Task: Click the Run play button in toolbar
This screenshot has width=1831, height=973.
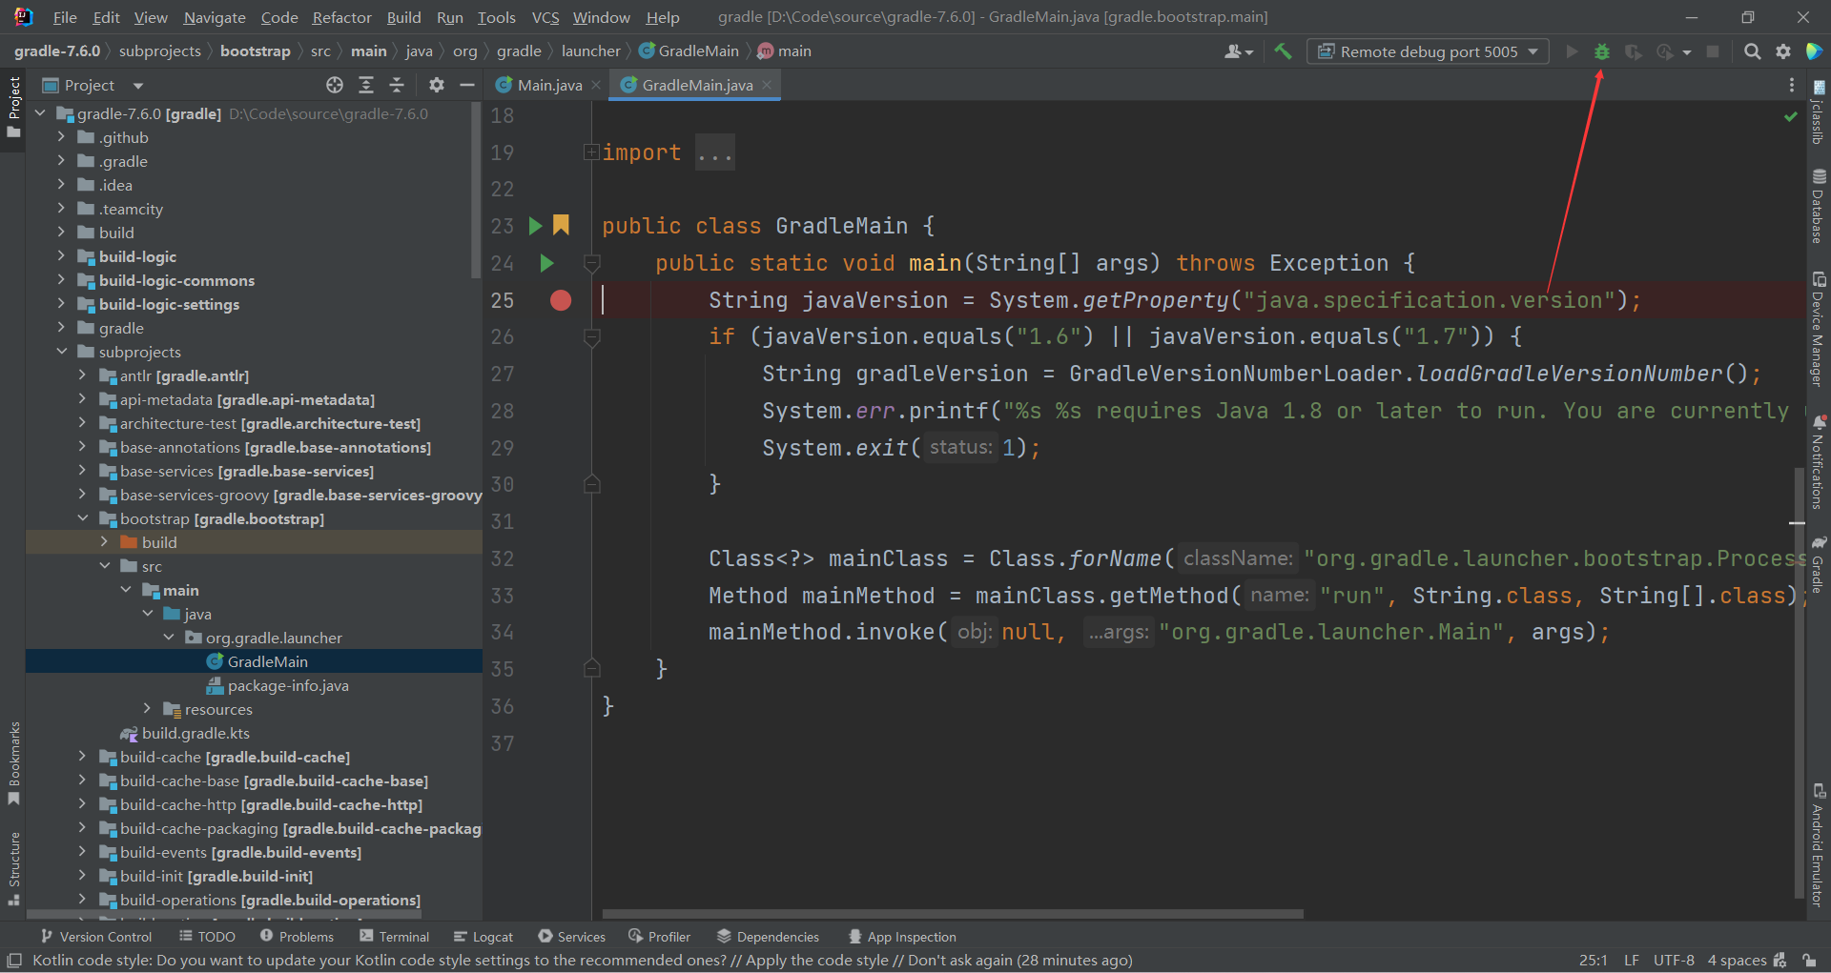Action: [x=1572, y=51]
